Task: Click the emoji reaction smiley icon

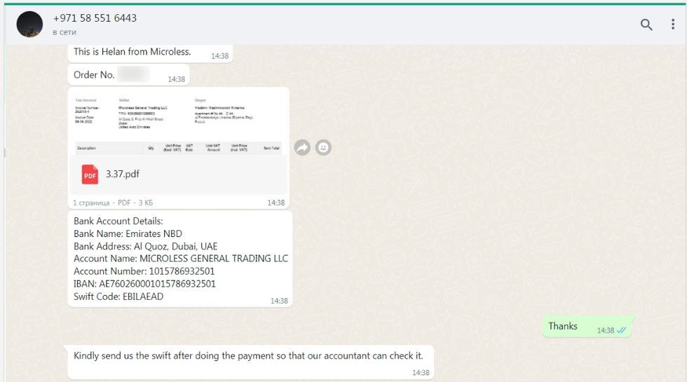Action: point(322,147)
